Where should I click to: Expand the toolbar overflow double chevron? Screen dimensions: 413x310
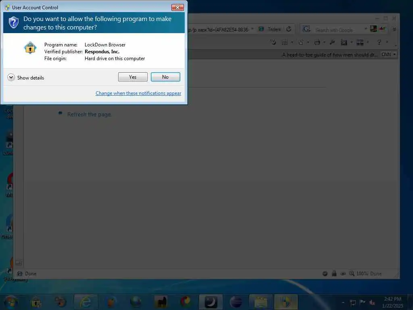coord(394,29)
